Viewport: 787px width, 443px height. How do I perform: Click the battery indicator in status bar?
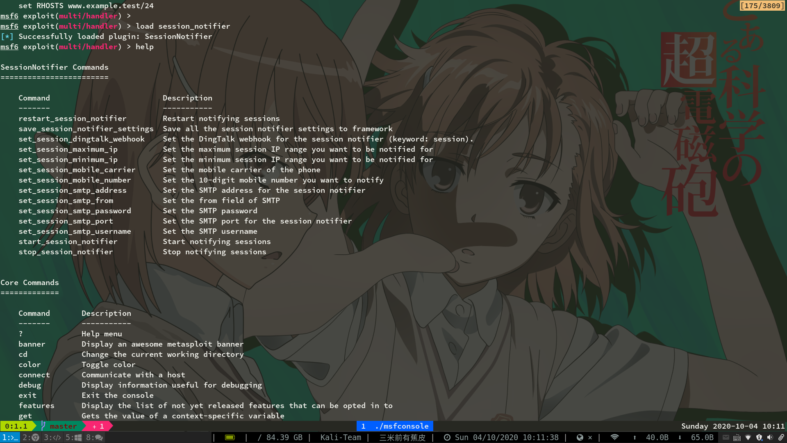(230, 438)
